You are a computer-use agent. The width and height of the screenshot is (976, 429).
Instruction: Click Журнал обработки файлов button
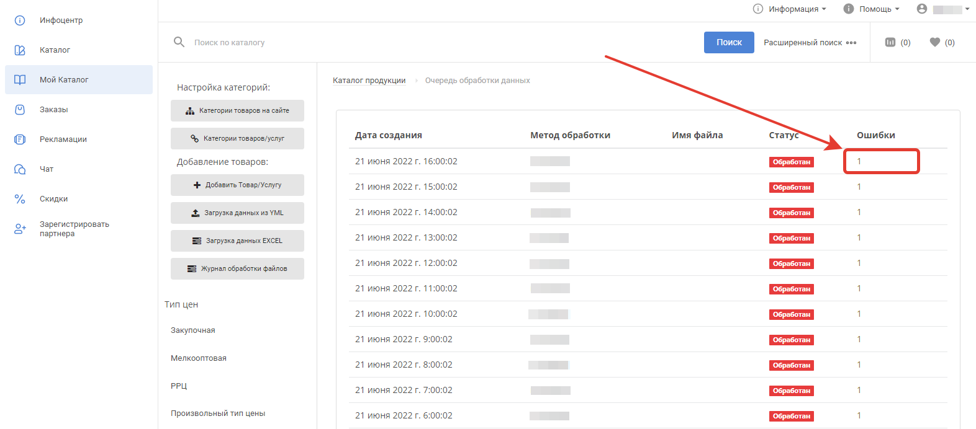click(x=237, y=269)
